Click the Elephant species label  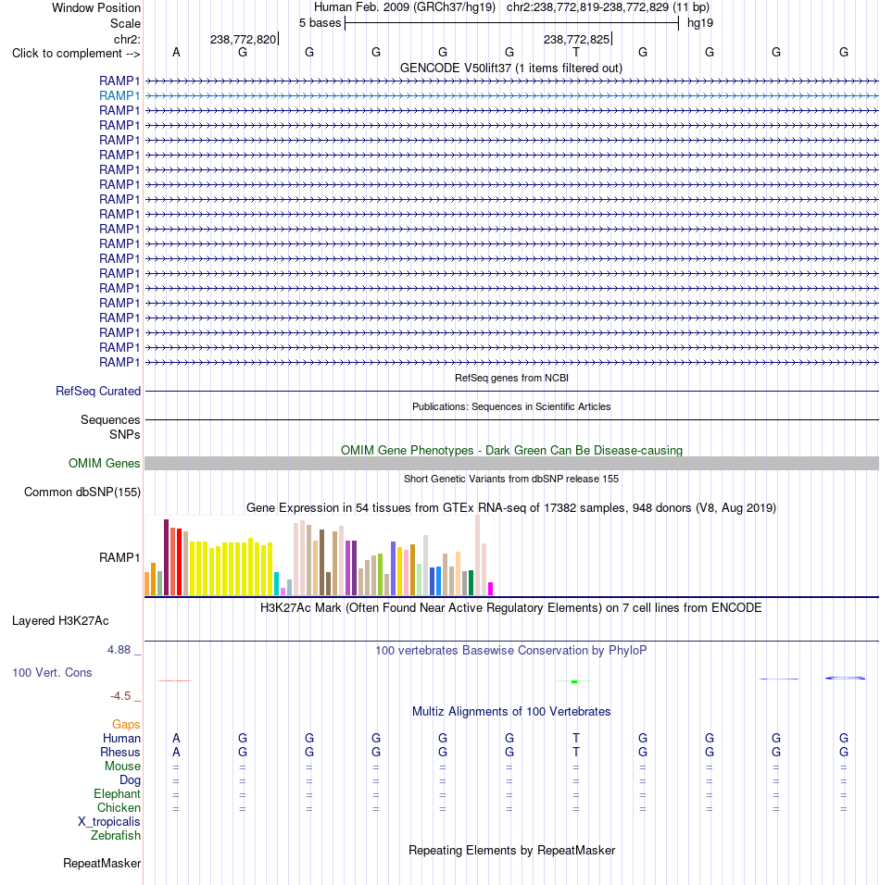click(117, 794)
